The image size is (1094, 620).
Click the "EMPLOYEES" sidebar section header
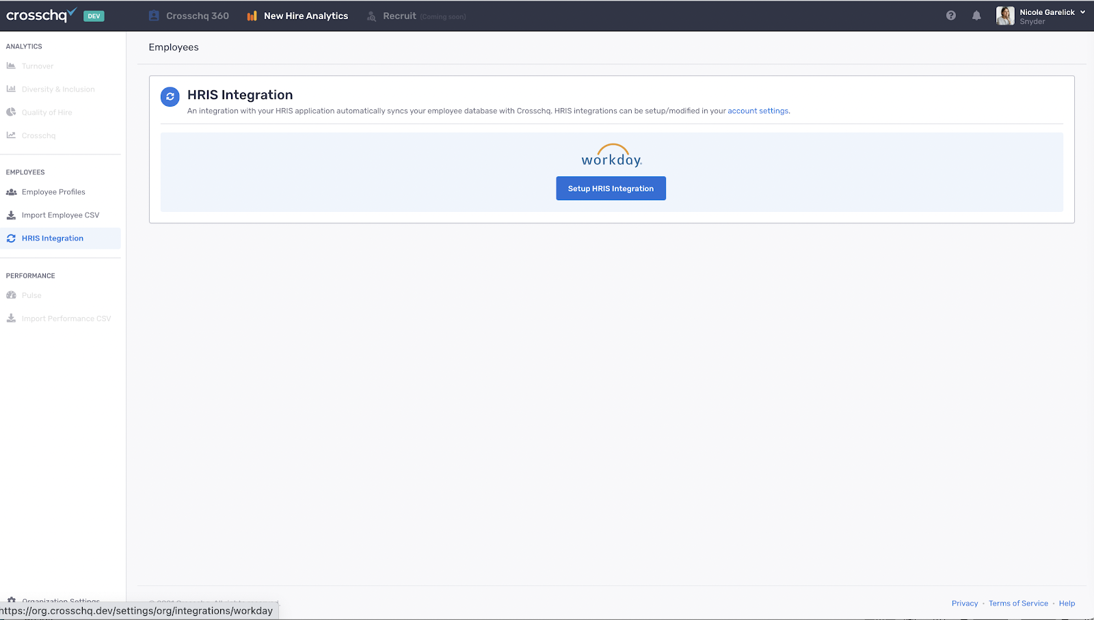25,172
